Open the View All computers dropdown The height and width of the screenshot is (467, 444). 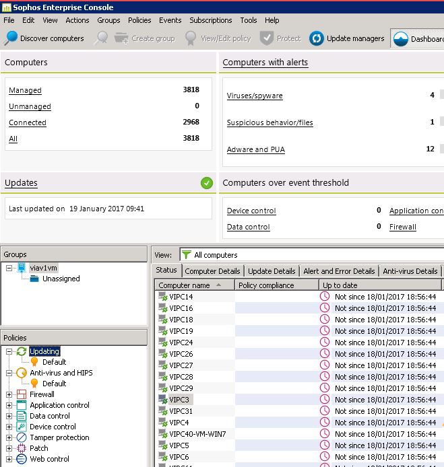coord(311,255)
